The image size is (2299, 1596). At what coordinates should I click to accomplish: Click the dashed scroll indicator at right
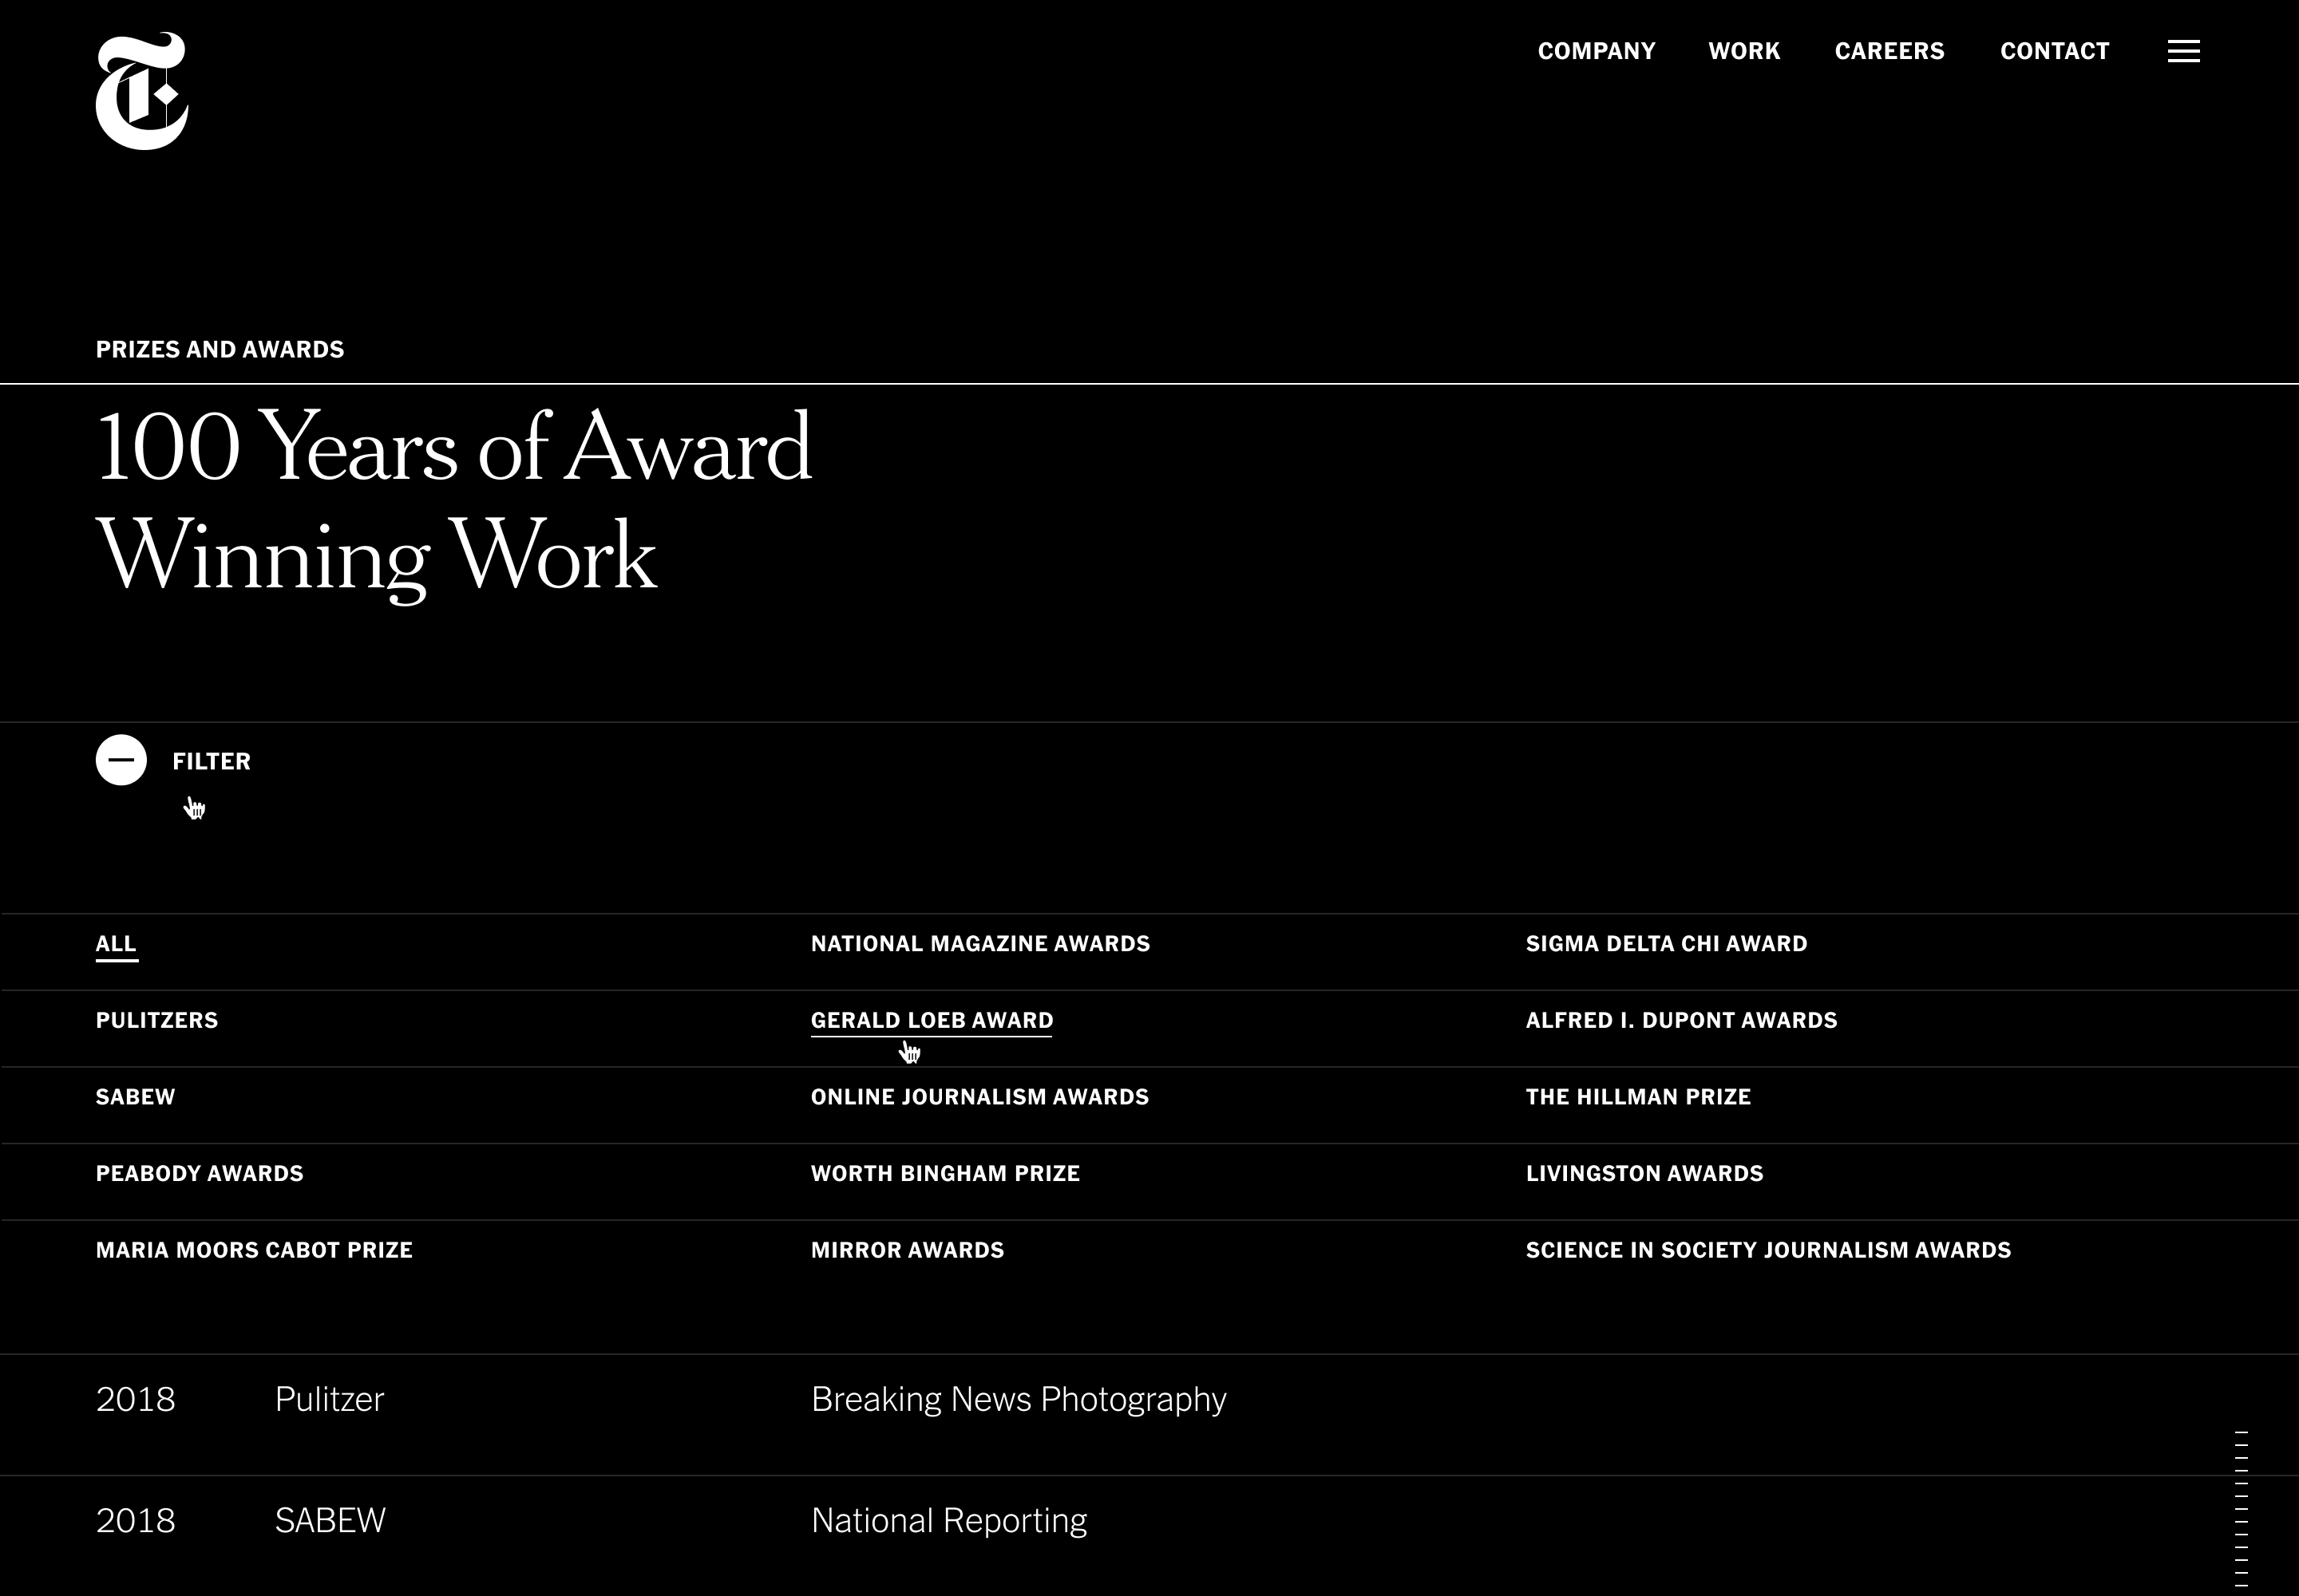[x=2241, y=1508]
